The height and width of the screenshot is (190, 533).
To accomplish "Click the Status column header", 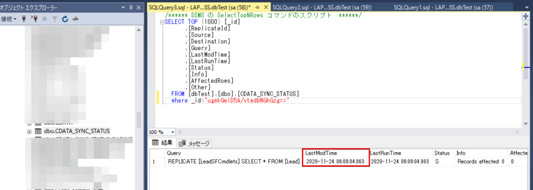I will (444, 153).
